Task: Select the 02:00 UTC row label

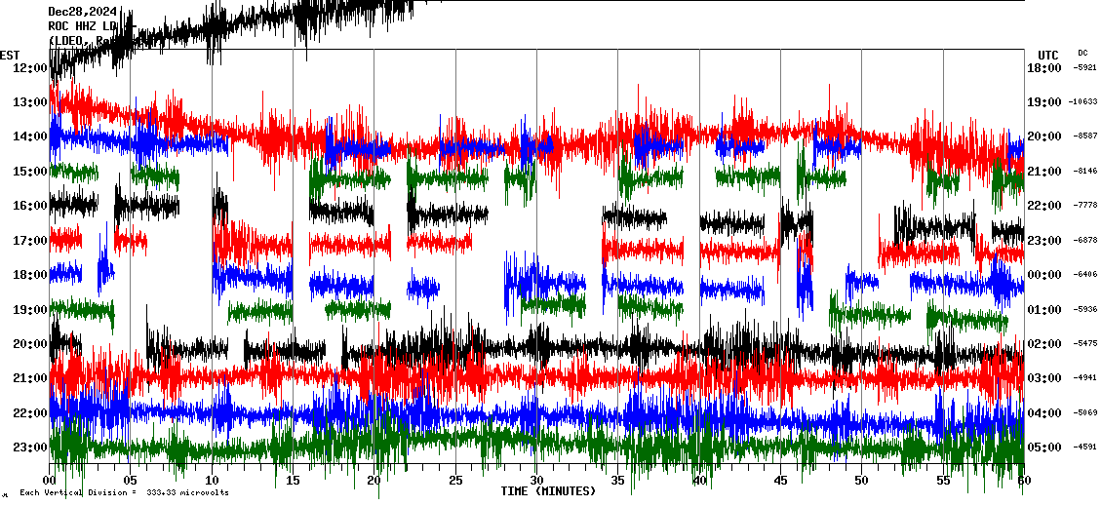Action: [1045, 344]
